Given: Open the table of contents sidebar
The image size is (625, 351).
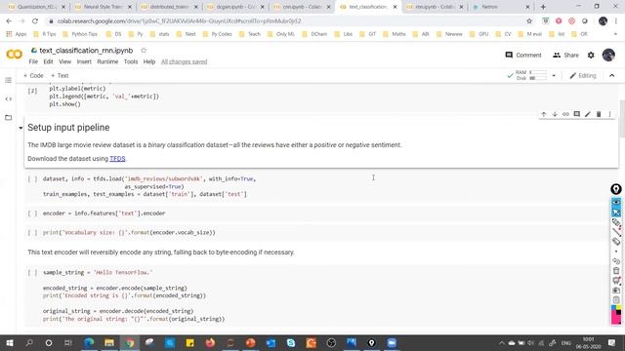Looking at the screenshot, I should tap(9, 80).
